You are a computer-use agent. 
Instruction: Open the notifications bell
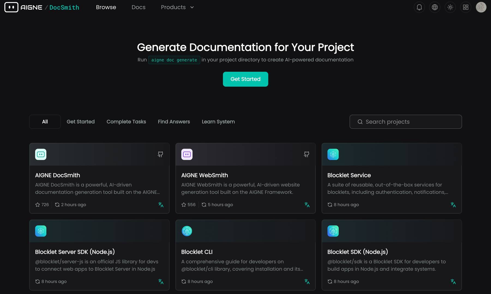(x=419, y=7)
